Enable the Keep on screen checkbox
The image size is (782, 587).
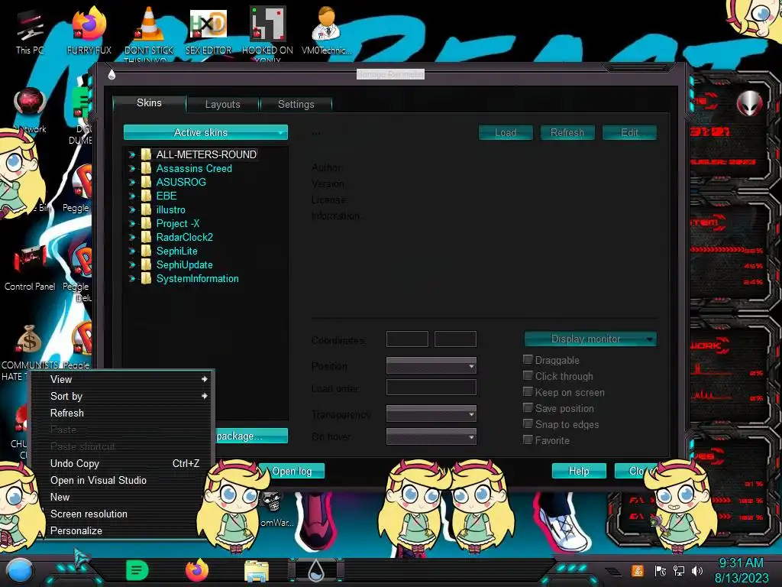(x=528, y=391)
